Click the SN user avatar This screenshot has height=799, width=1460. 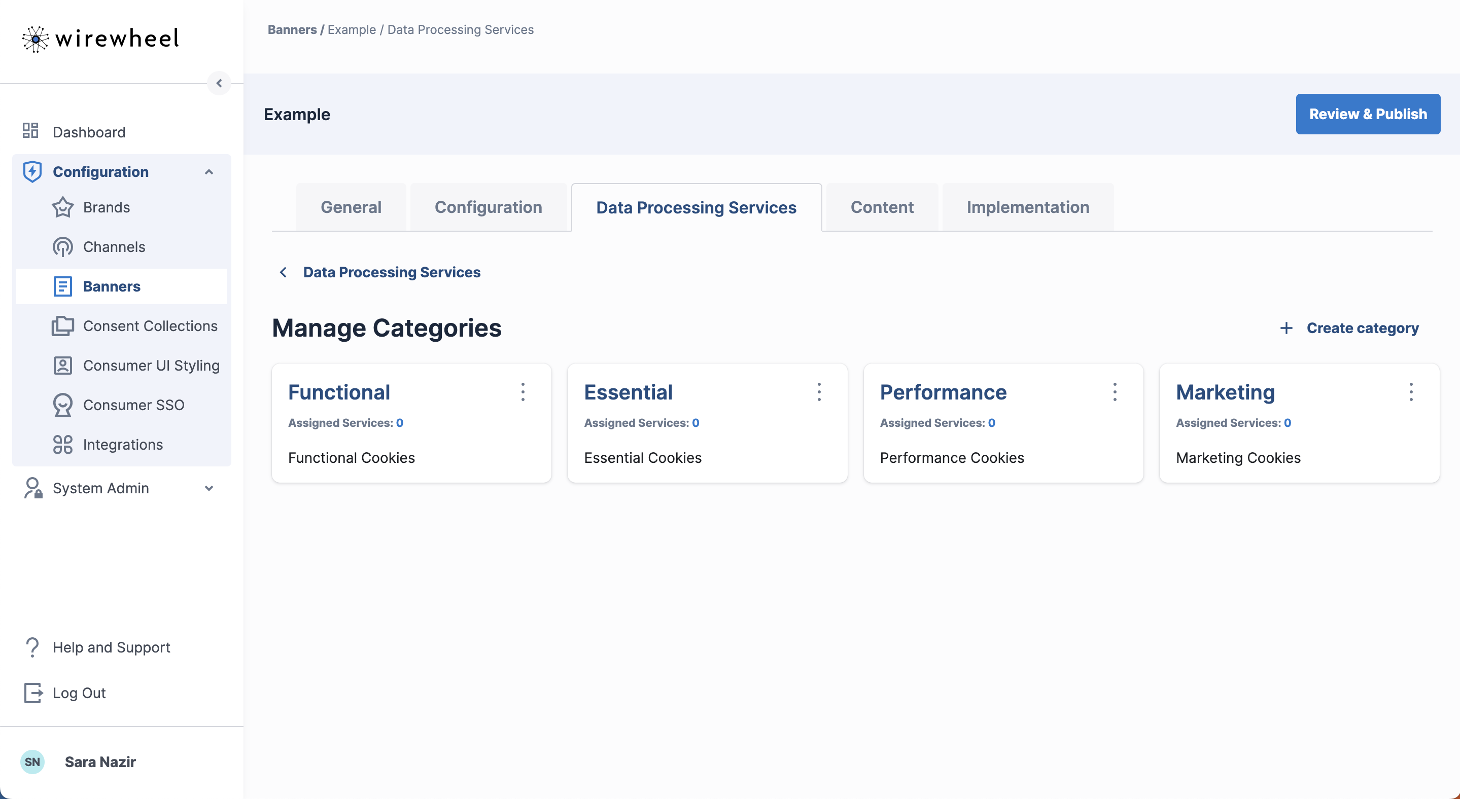click(x=32, y=761)
